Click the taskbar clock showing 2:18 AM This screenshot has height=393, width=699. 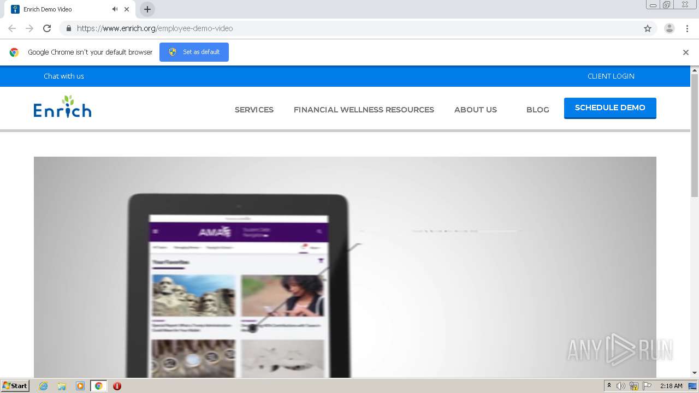pos(671,386)
